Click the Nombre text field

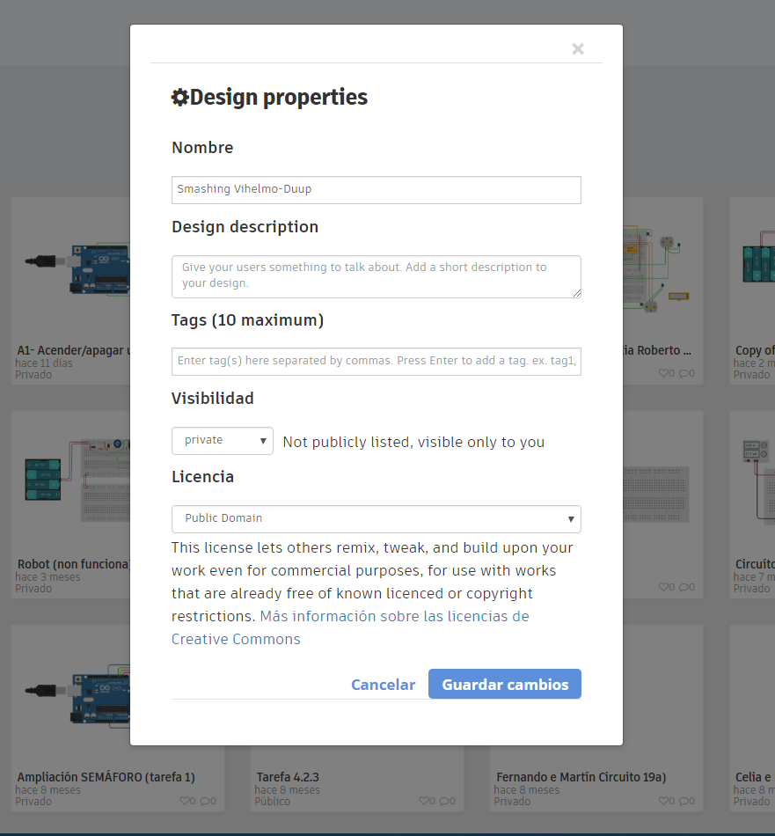(376, 190)
